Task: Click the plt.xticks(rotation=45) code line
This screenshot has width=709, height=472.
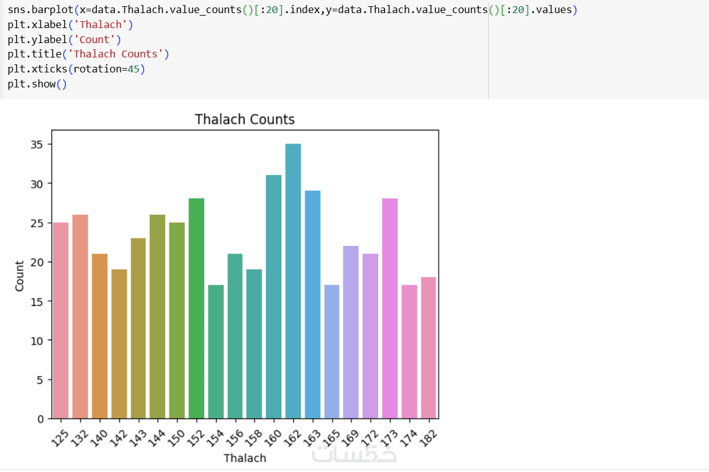Action: click(76, 69)
